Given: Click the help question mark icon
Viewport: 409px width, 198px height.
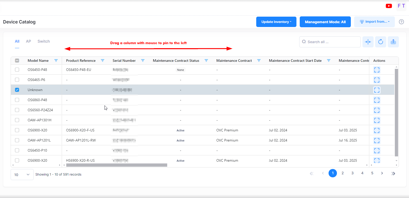Looking at the screenshot, I should click(x=401, y=22).
